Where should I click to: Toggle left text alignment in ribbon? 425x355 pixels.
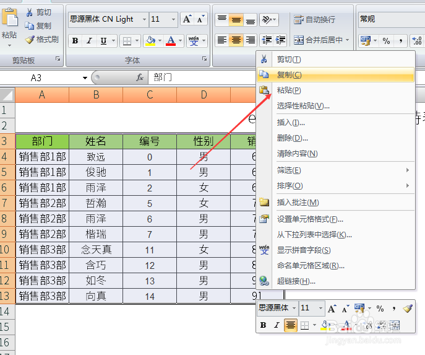(x=222, y=40)
